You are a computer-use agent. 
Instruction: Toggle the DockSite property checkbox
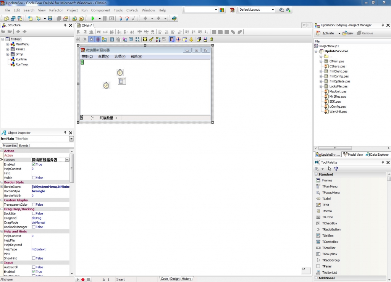pyautogui.click(x=34, y=214)
